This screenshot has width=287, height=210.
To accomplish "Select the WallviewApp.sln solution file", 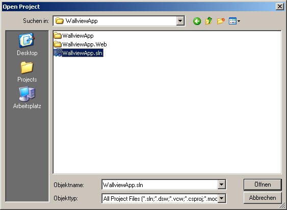I will 79,53.
